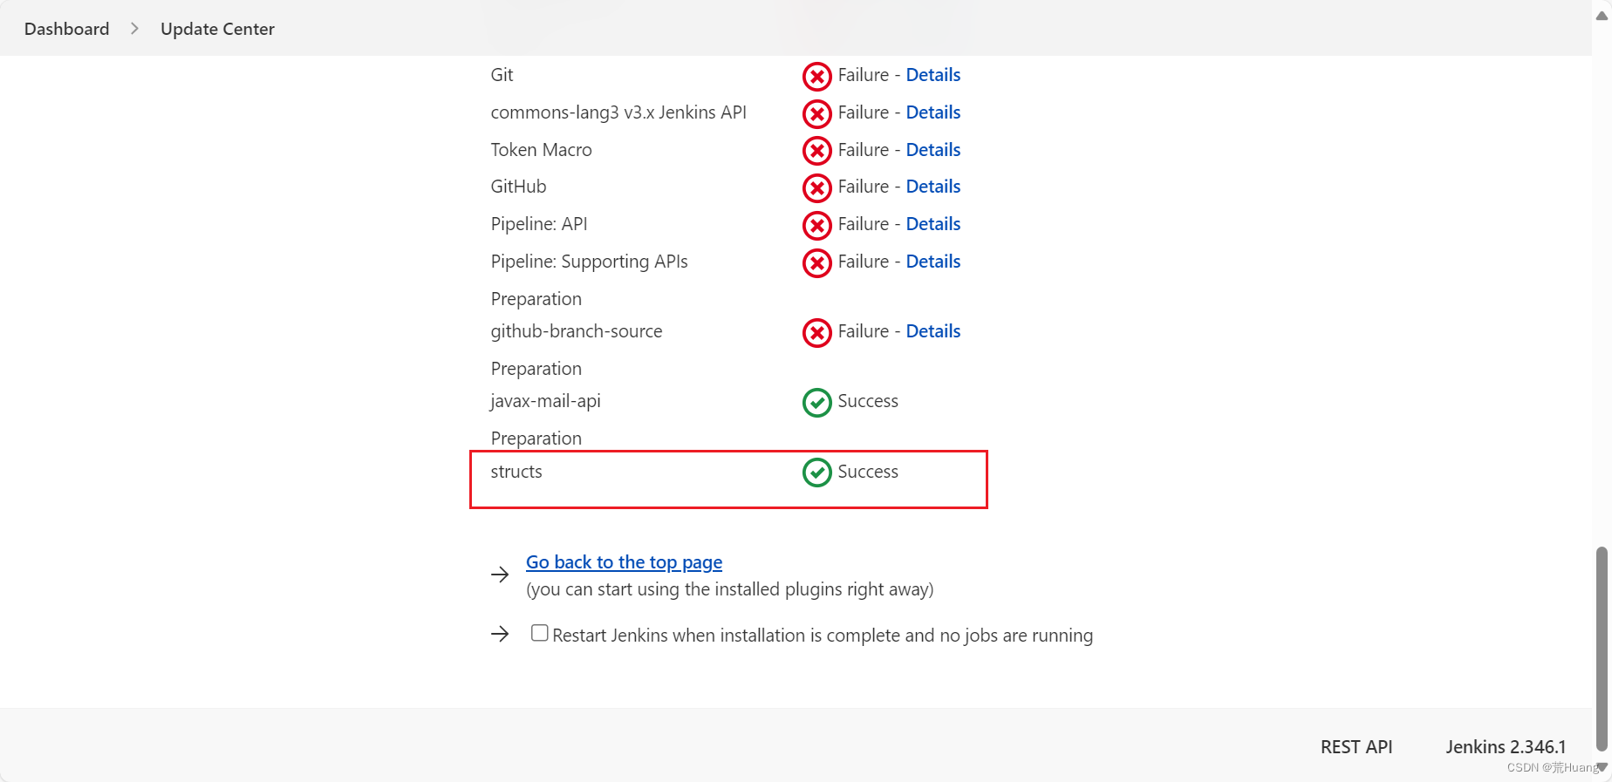Viewport: 1612px width, 782px height.
Task: Select the Failure status text for commons-lang3
Action: 864,112
